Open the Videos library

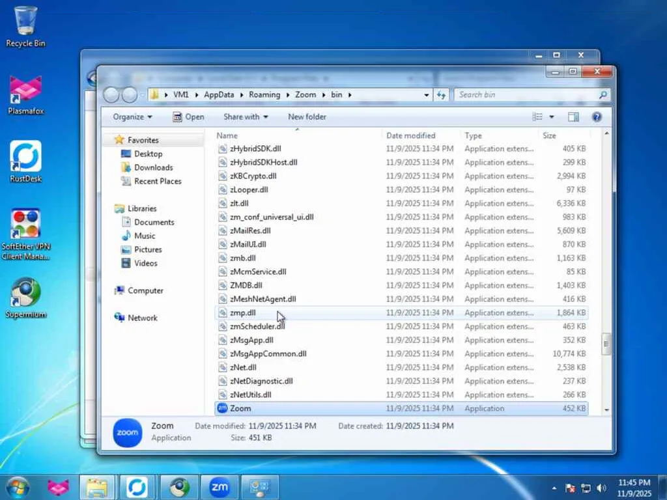click(145, 263)
